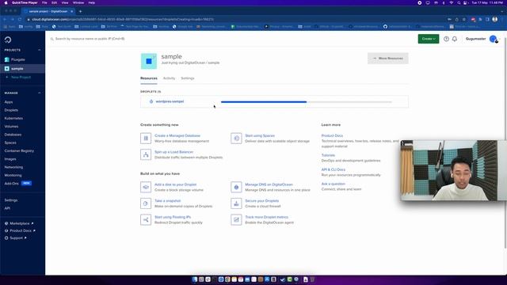Open Product Docs in the sidebar
507x285 pixels.
click(21, 230)
